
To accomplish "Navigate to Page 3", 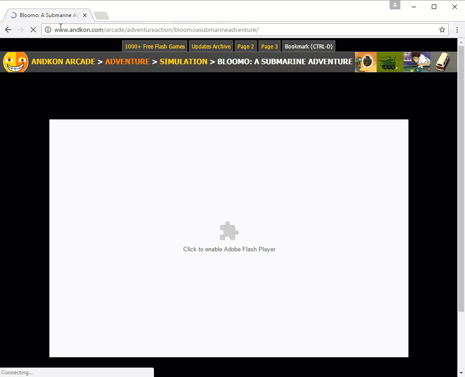I will point(269,46).
